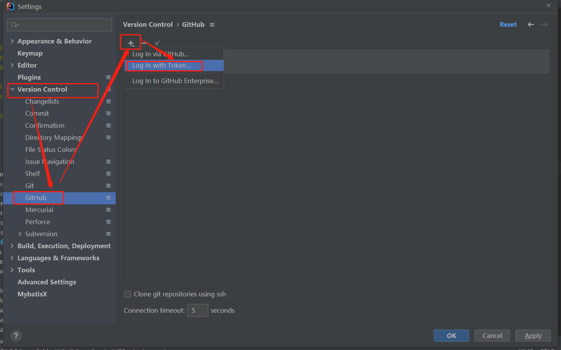Click the Cancel button
561x350 pixels.
tap(492, 336)
